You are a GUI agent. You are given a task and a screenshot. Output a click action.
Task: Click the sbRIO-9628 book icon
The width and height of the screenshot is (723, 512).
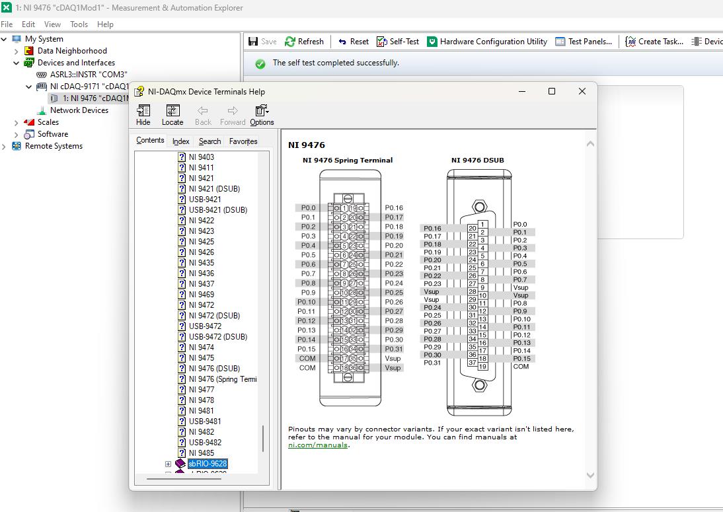(x=180, y=464)
